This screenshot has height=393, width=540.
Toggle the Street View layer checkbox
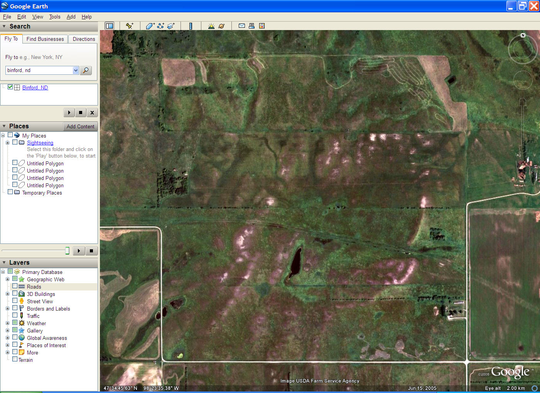[x=15, y=301]
